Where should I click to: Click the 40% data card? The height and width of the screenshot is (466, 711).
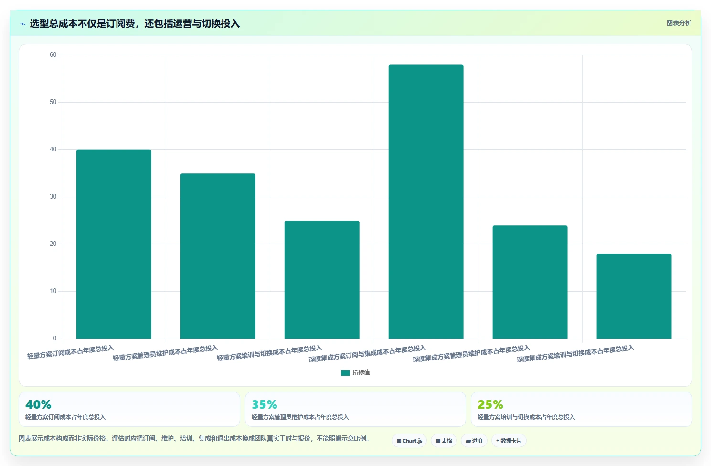click(129, 409)
